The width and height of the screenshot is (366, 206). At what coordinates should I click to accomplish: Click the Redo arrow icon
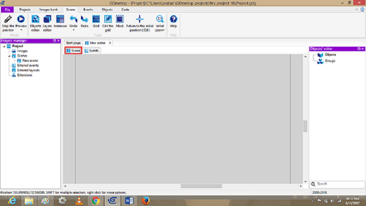tap(85, 19)
